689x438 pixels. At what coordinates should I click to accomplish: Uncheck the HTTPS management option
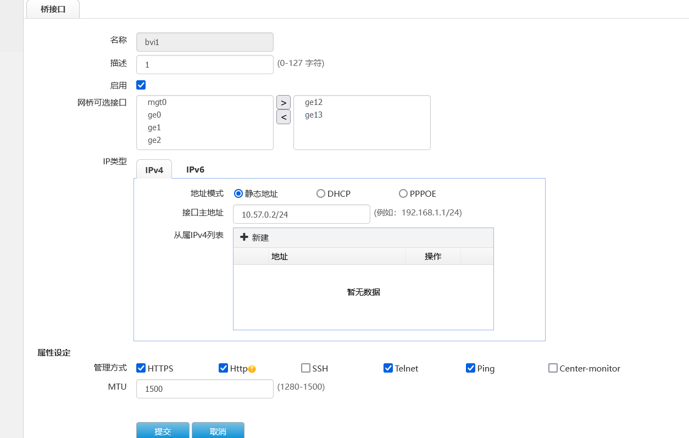pyautogui.click(x=141, y=368)
